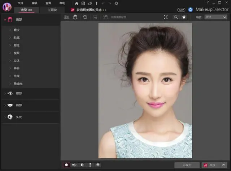Click the 唇部 lips section label
Screen dimensions: 231x171
pyautogui.click(x=19, y=105)
